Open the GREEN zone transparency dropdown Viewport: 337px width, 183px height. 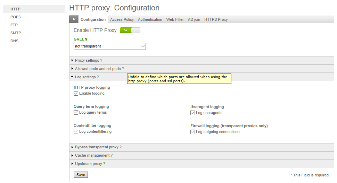pos(109,46)
